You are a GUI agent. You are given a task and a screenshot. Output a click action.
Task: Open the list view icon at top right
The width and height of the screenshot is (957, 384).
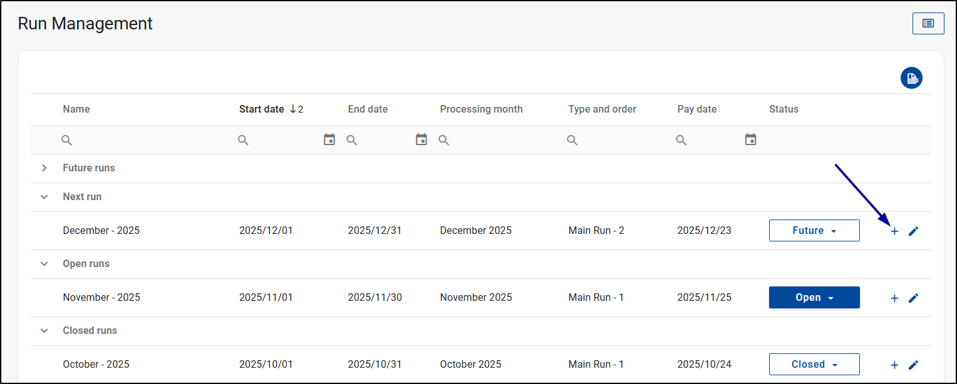pos(928,23)
